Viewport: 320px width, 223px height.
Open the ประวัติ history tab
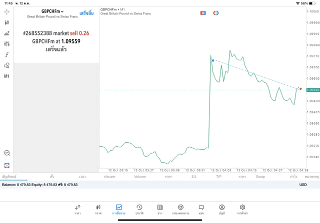pos(139,210)
